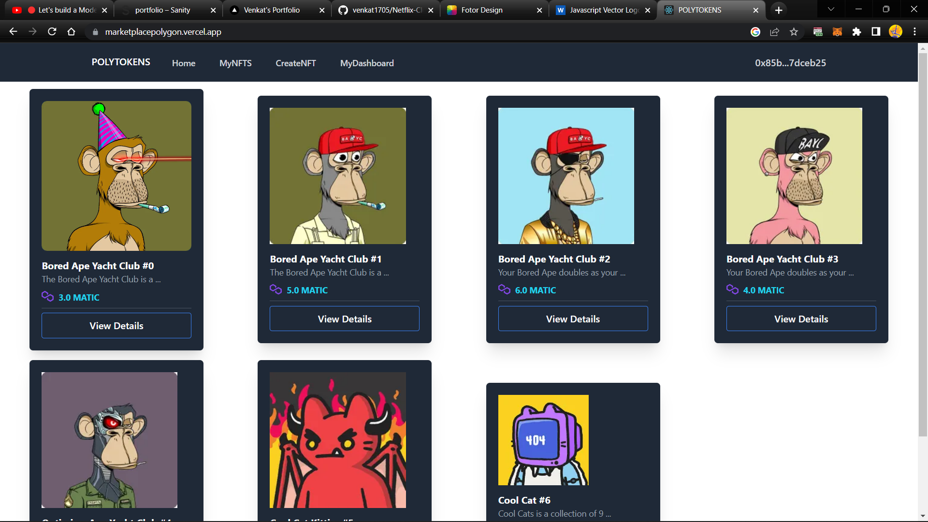
Task: Click the 'Cool Cats is a collection of 9' text
Action: click(554, 514)
